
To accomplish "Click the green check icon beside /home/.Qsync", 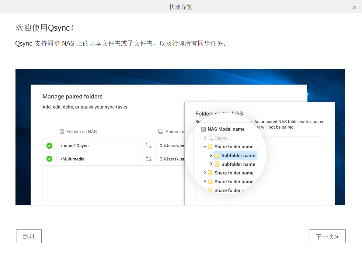I will pos(49,146).
